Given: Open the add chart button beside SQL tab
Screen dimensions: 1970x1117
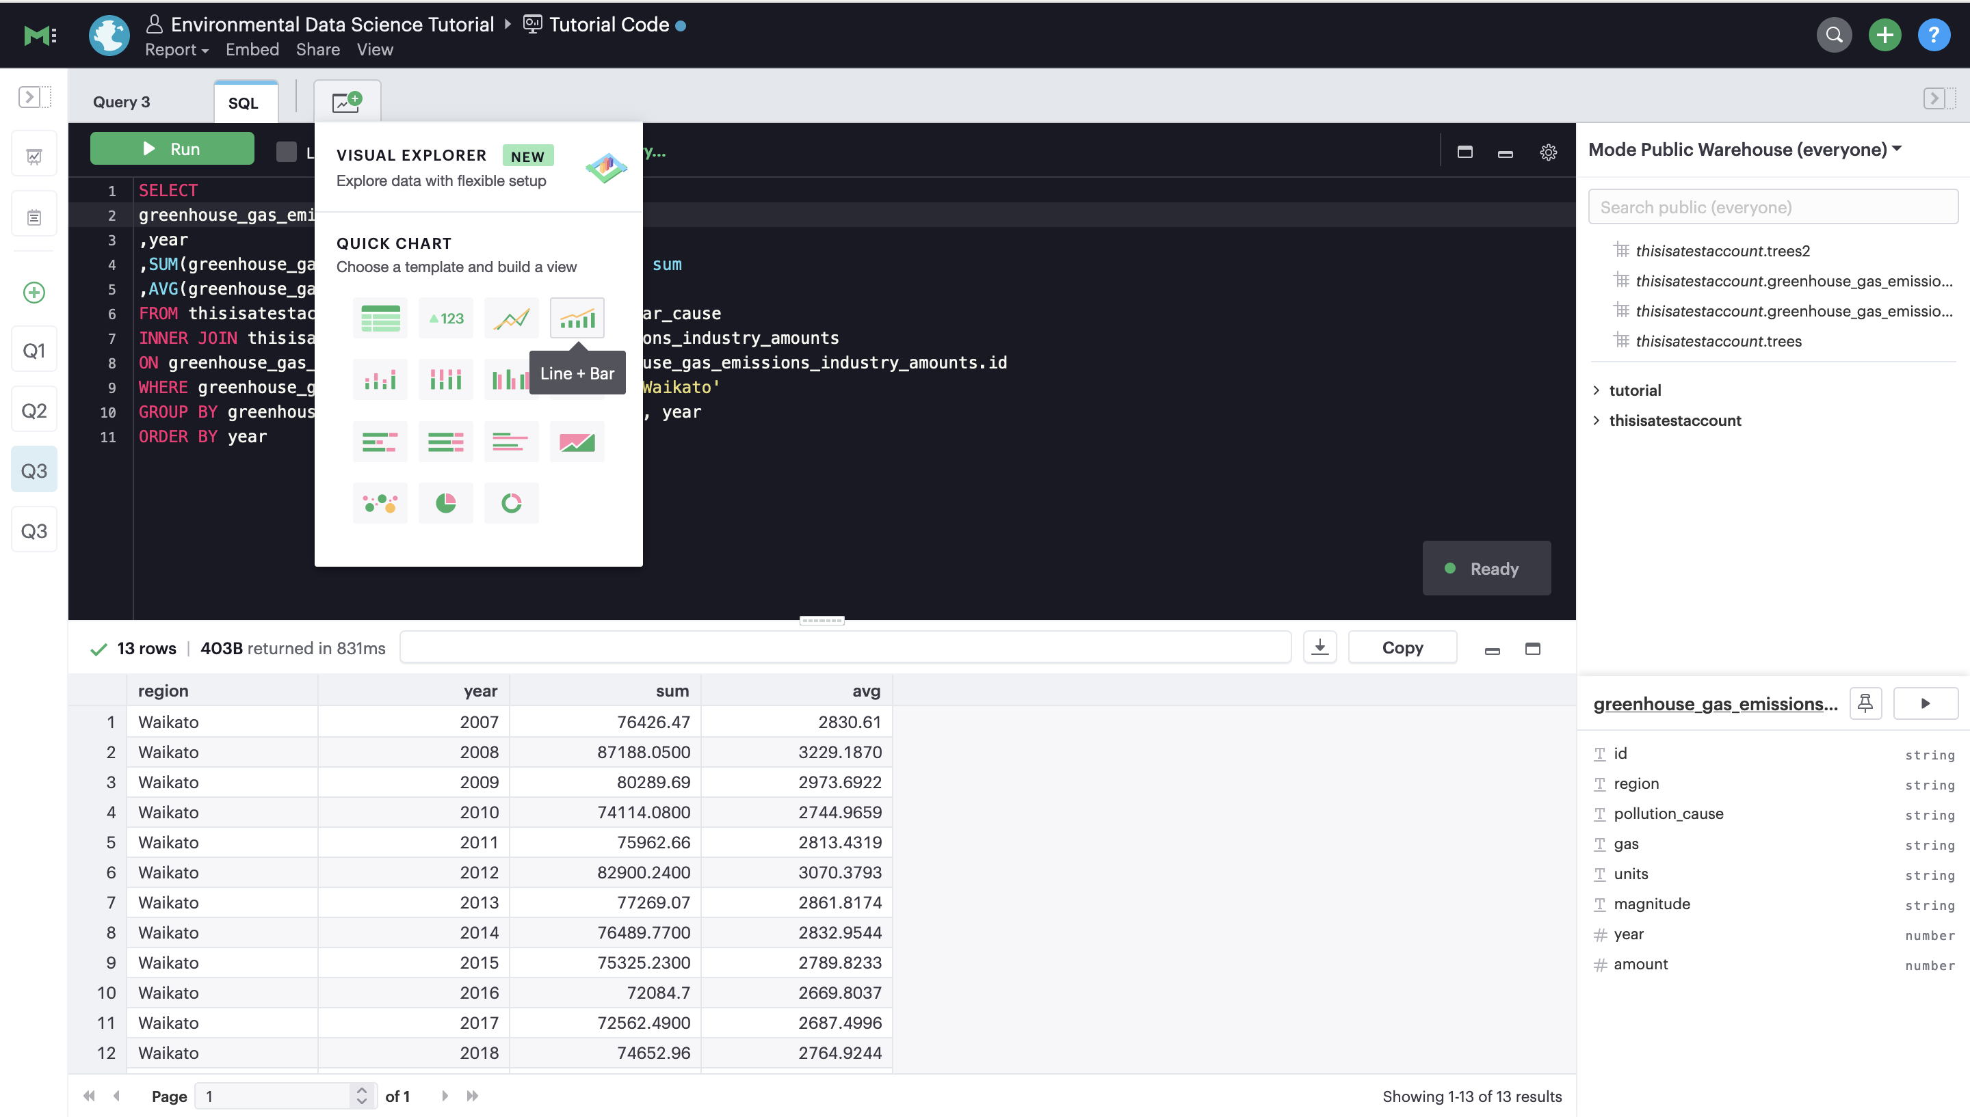Looking at the screenshot, I should pyautogui.click(x=347, y=101).
